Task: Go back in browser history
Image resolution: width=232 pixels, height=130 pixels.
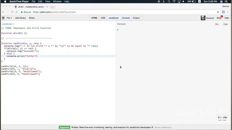Action: point(3,12)
